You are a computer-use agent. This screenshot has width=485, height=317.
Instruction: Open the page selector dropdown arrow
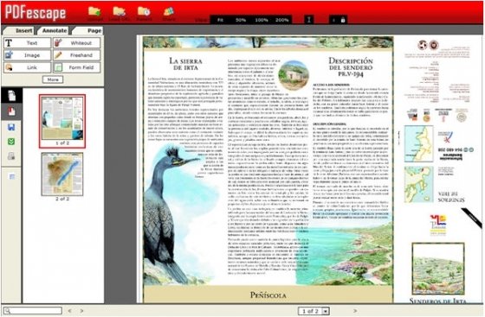click(326, 311)
